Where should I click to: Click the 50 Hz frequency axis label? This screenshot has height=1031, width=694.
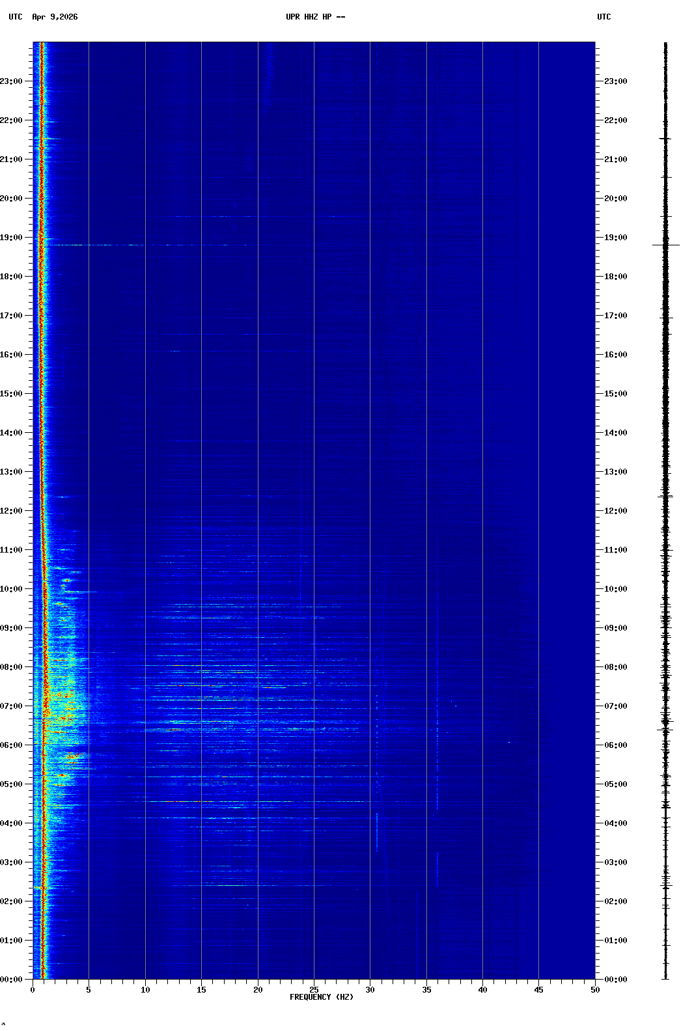point(595,990)
